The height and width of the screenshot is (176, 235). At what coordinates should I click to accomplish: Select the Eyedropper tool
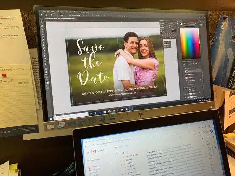click(x=43, y=37)
